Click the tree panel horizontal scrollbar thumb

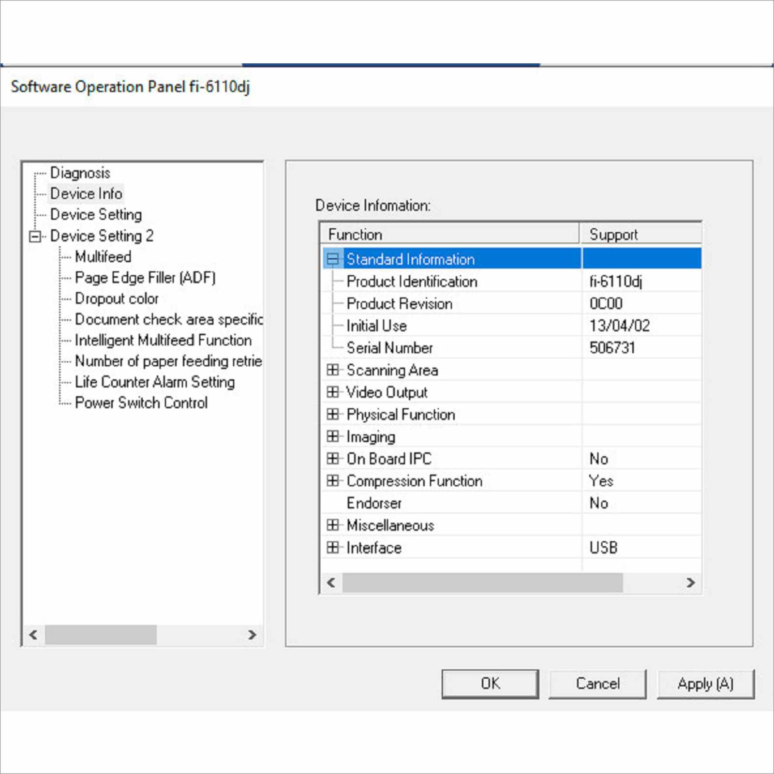(101, 635)
